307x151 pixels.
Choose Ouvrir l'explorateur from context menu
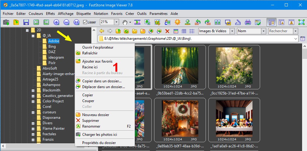click(x=105, y=47)
